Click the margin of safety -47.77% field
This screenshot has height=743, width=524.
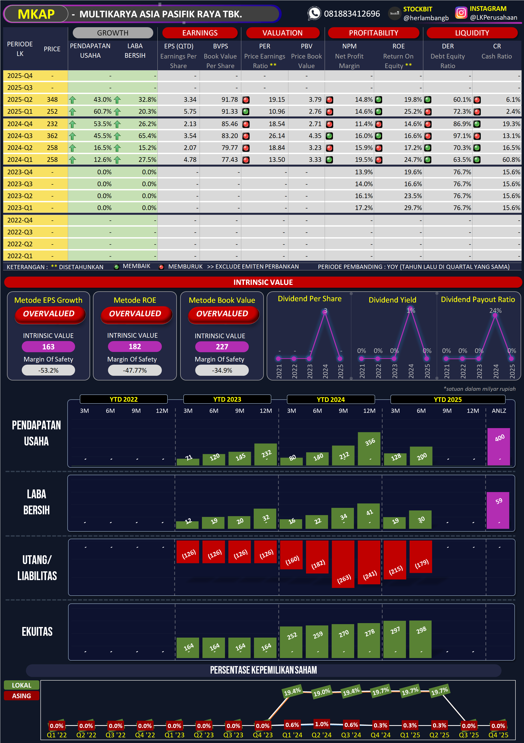[x=135, y=370]
